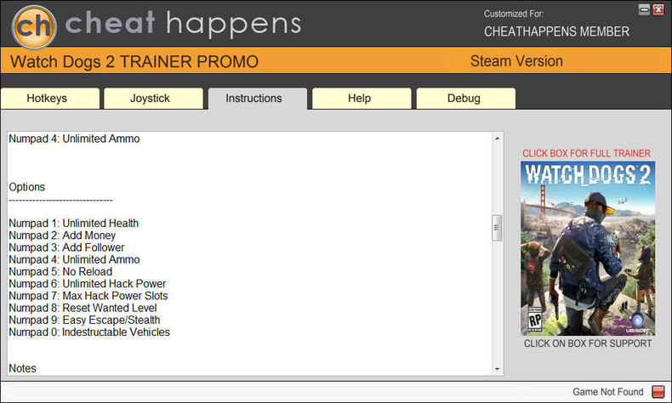Screen dimensions: 672x403
Task: Click the 'Steam Version' label
Action: (516, 61)
